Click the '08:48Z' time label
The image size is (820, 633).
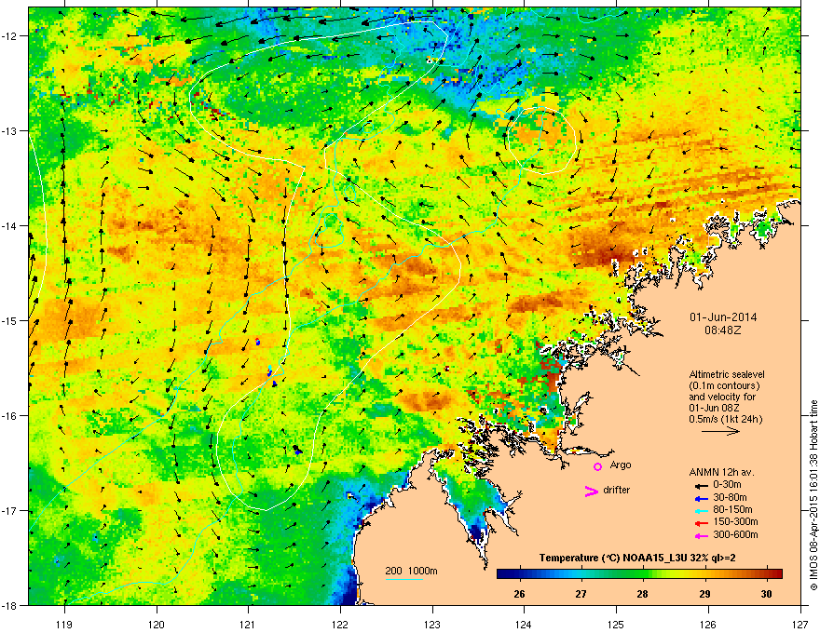pos(723,330)
